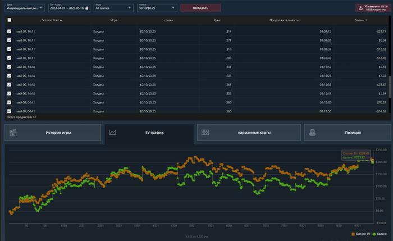Click hands value 404 cell
This screenshot has width=393, height=241.
click(x=229, y=76)
